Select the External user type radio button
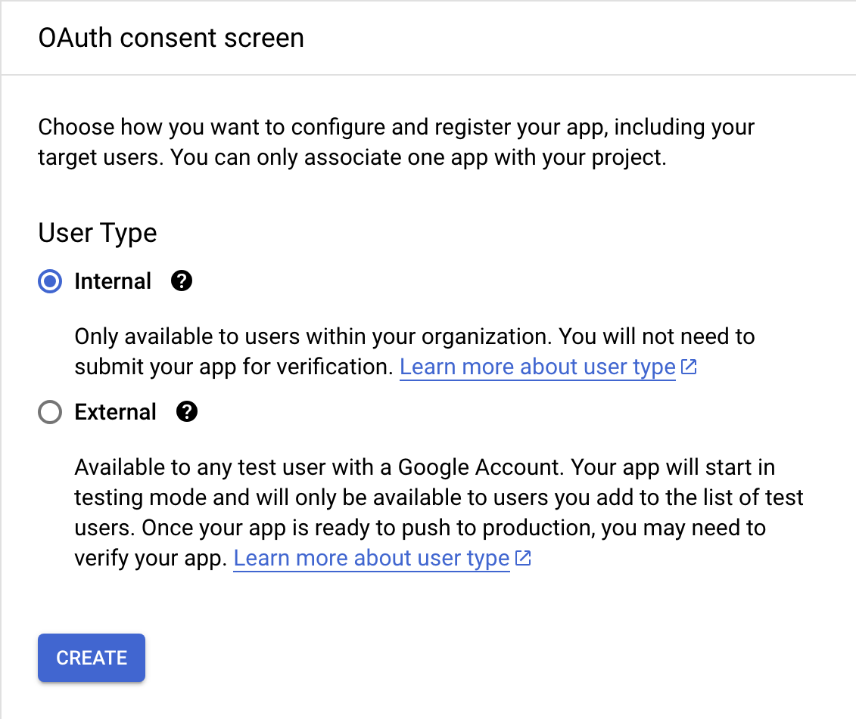Viewport: 856px width, 719px height. pyautogui.click(x=49, y=413)
